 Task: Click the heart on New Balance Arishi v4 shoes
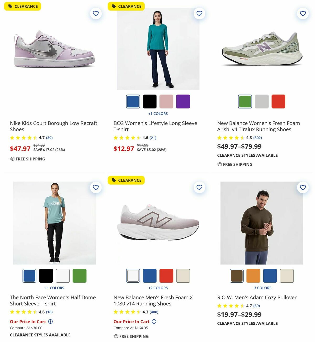tap(303, 13)
